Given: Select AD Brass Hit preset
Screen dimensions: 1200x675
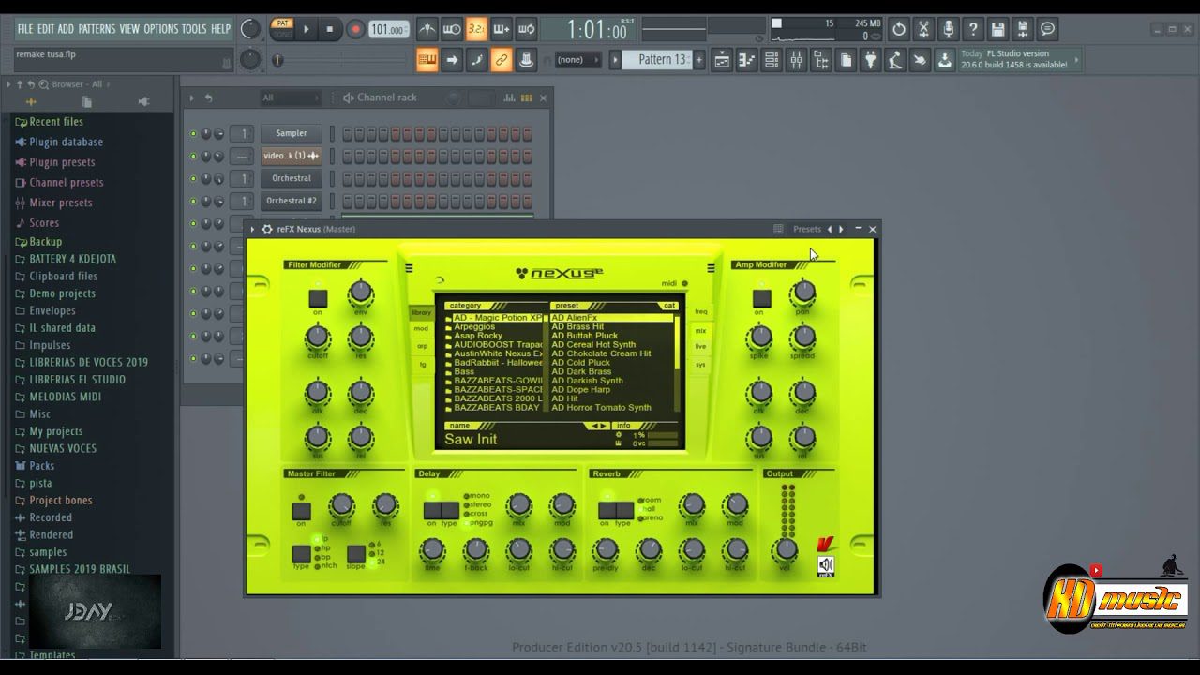Looking at the screenshot, I should coord(577,326).
